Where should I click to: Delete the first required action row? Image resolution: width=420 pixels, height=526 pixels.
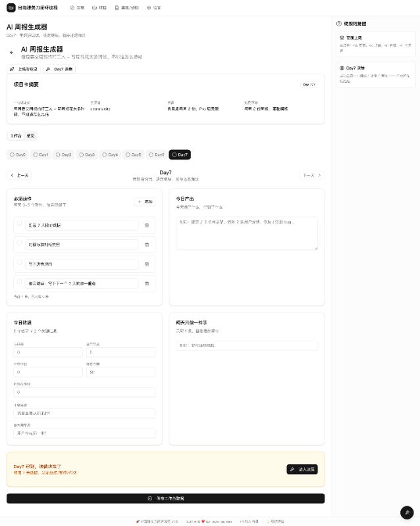click(147, 226)
